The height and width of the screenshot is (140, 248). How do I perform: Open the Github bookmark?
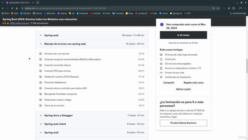point(37,13)
